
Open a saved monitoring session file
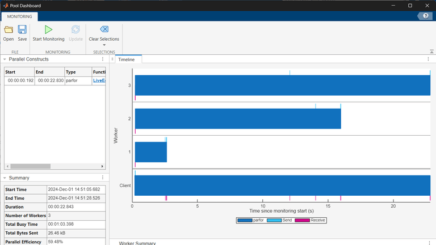9,33
